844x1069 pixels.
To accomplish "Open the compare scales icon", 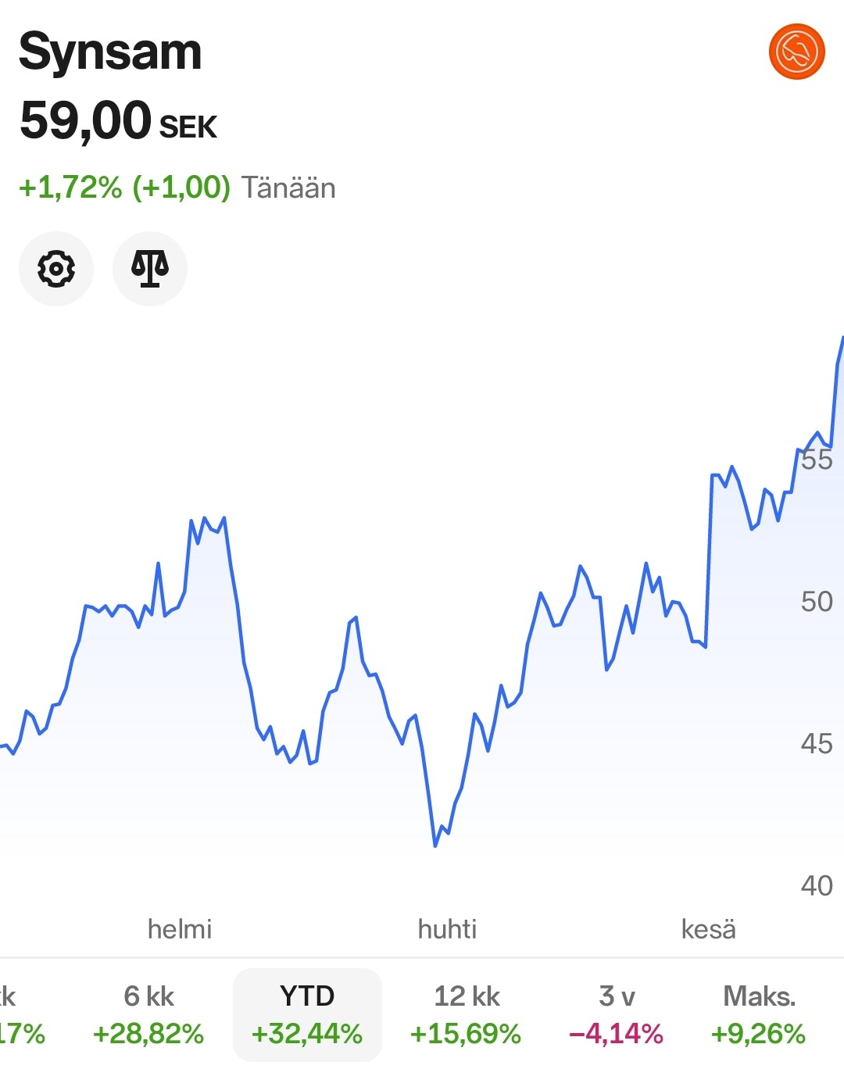I will (150, 269).
